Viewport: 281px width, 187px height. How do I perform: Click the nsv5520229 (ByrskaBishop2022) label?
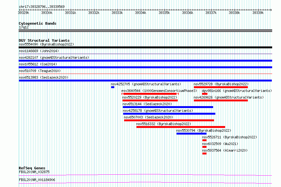[x=150, y=97]
